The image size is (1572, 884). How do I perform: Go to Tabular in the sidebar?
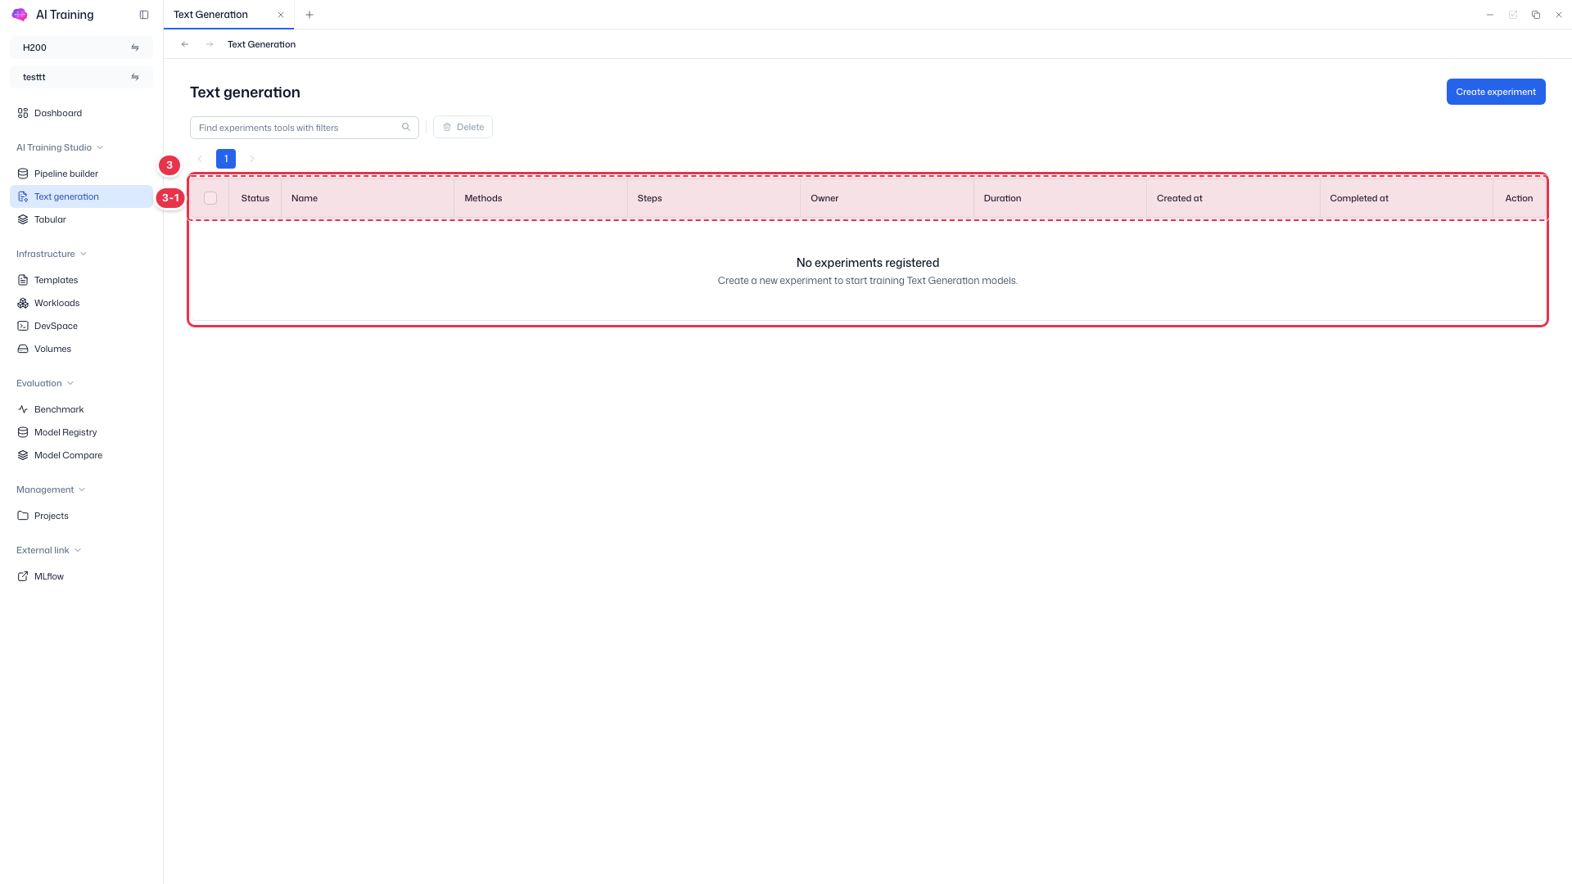(81, 219)
